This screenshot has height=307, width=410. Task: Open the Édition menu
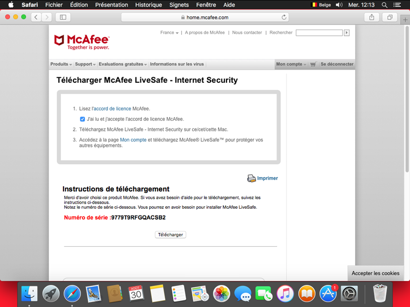coord(79,5)
